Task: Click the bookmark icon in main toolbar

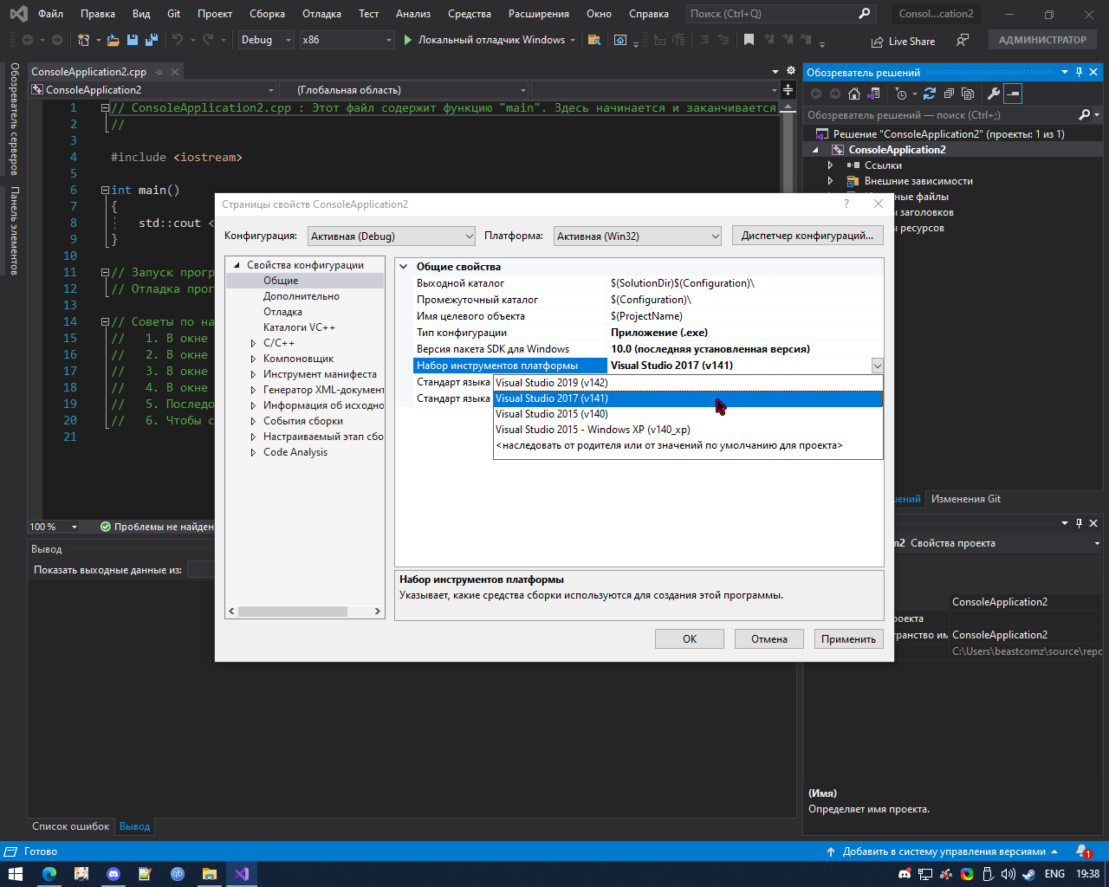Action: click(x=749, y=40)
